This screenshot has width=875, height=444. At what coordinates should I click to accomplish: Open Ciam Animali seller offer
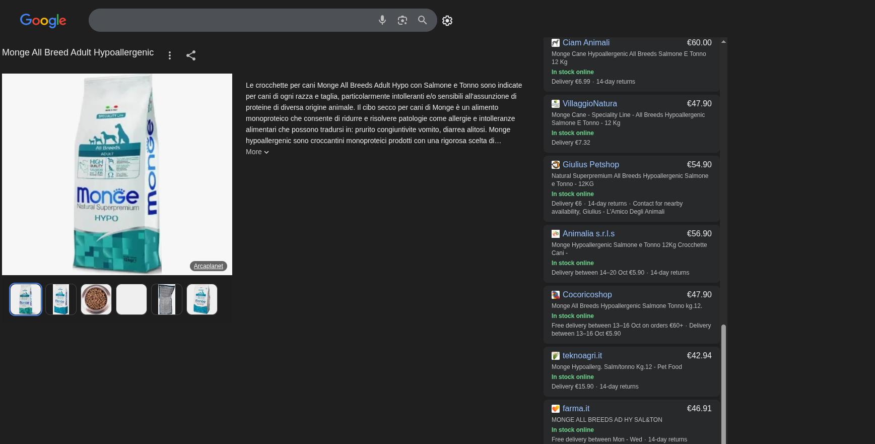586,43
